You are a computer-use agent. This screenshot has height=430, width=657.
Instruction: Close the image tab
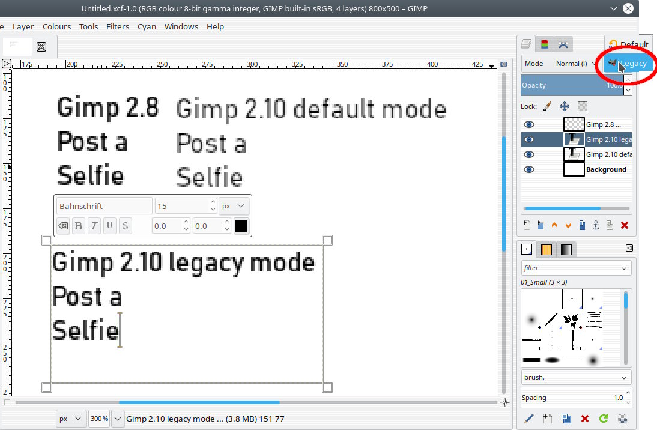coord(41,46)
